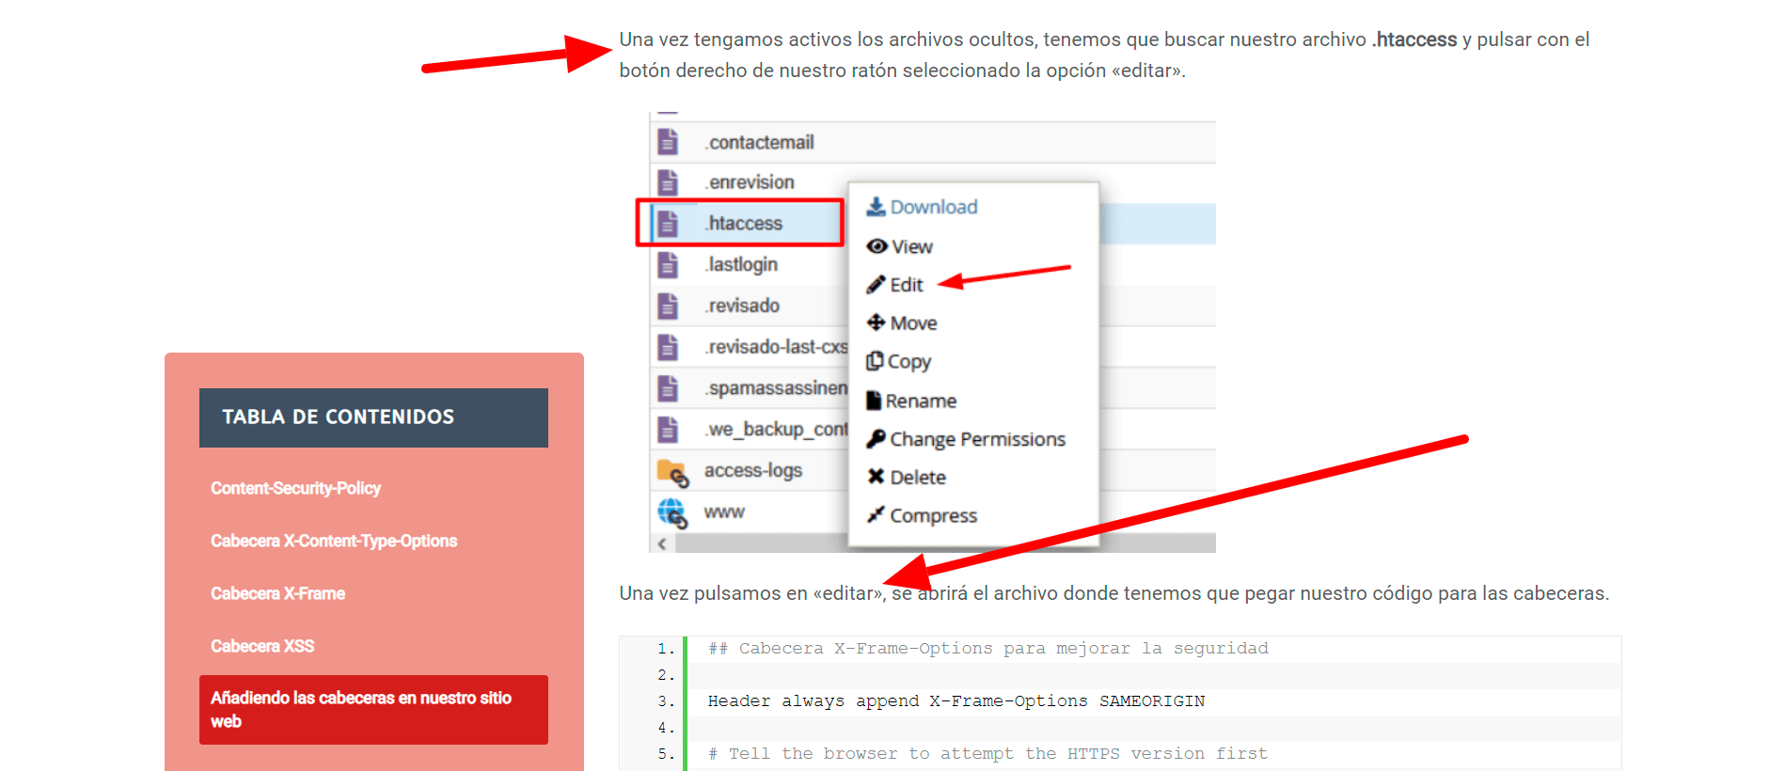Select the .htaccess file icon
Viewport: 1785px width, 771px height.
(x=668, y=224)
